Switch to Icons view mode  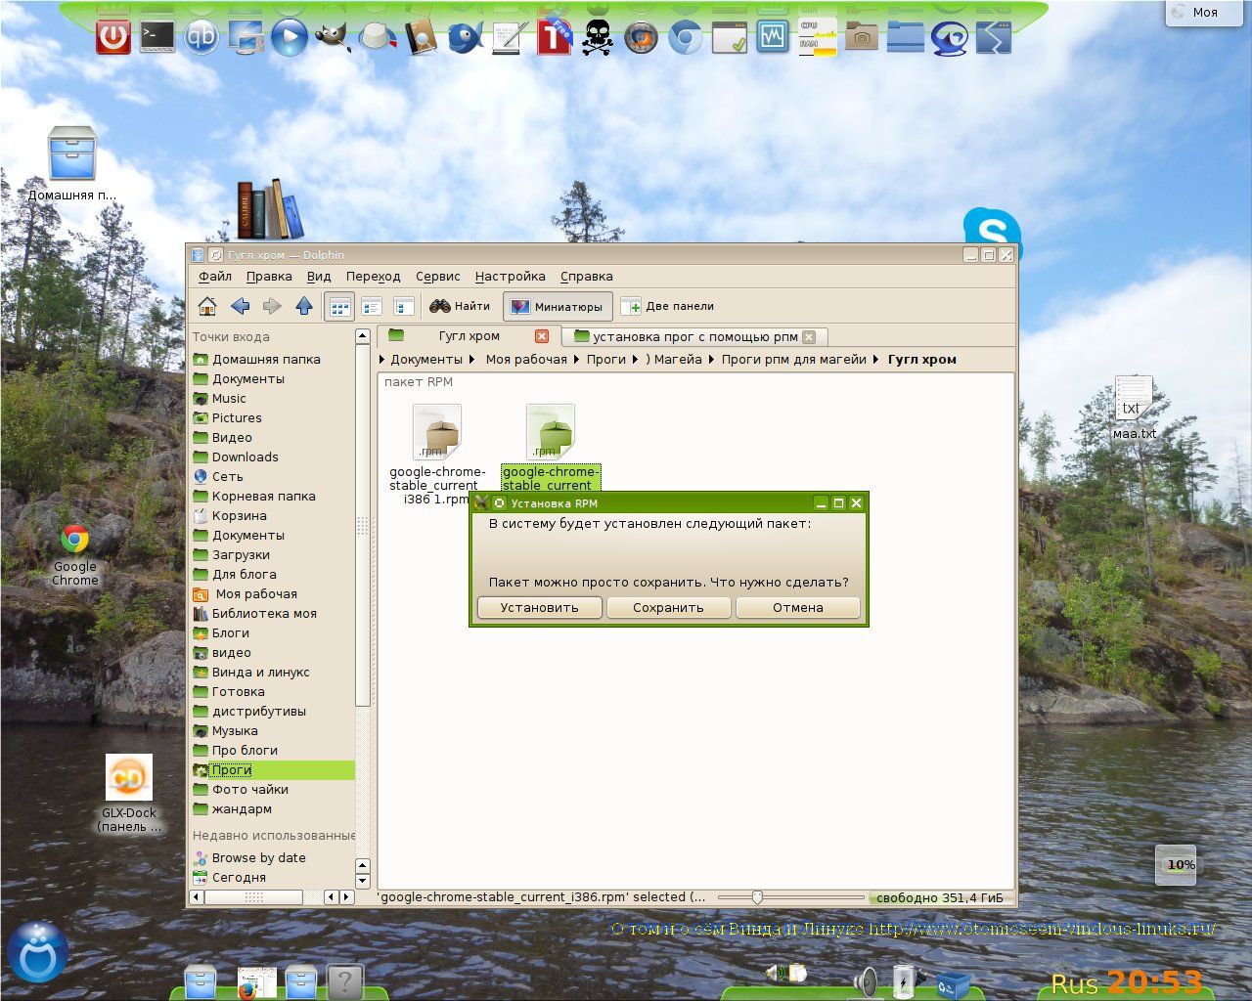[x=338, y=306]
